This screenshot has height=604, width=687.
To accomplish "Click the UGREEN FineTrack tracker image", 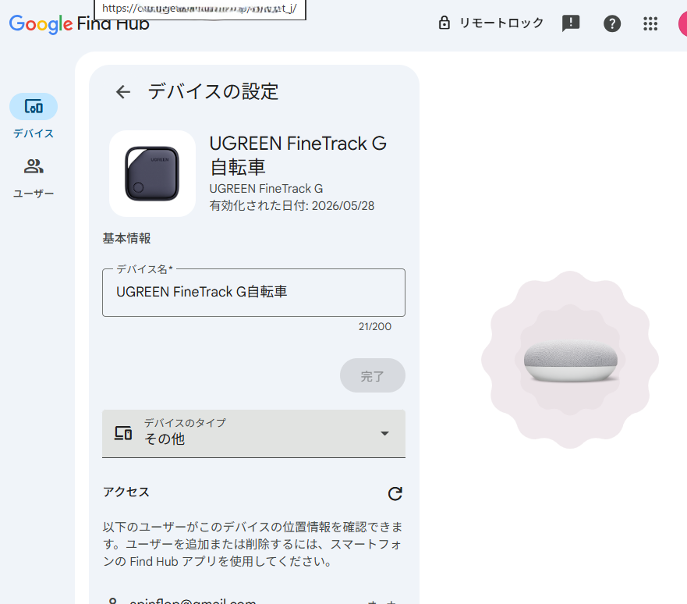I will (x=153, y=173).
